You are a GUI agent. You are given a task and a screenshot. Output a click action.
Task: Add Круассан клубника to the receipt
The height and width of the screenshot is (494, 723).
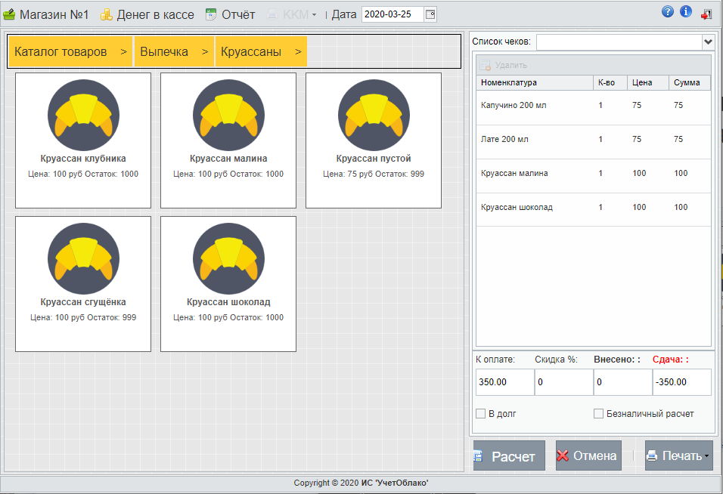[83, 140]
